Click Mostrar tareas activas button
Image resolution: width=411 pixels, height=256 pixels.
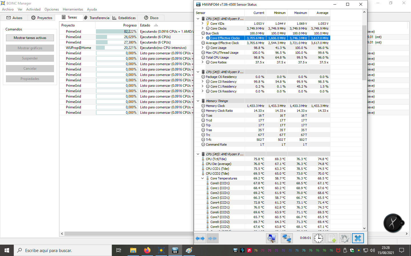point(30,38)
